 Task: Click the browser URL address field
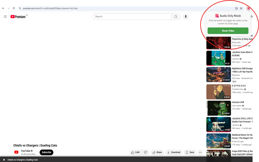pos(127,8)
